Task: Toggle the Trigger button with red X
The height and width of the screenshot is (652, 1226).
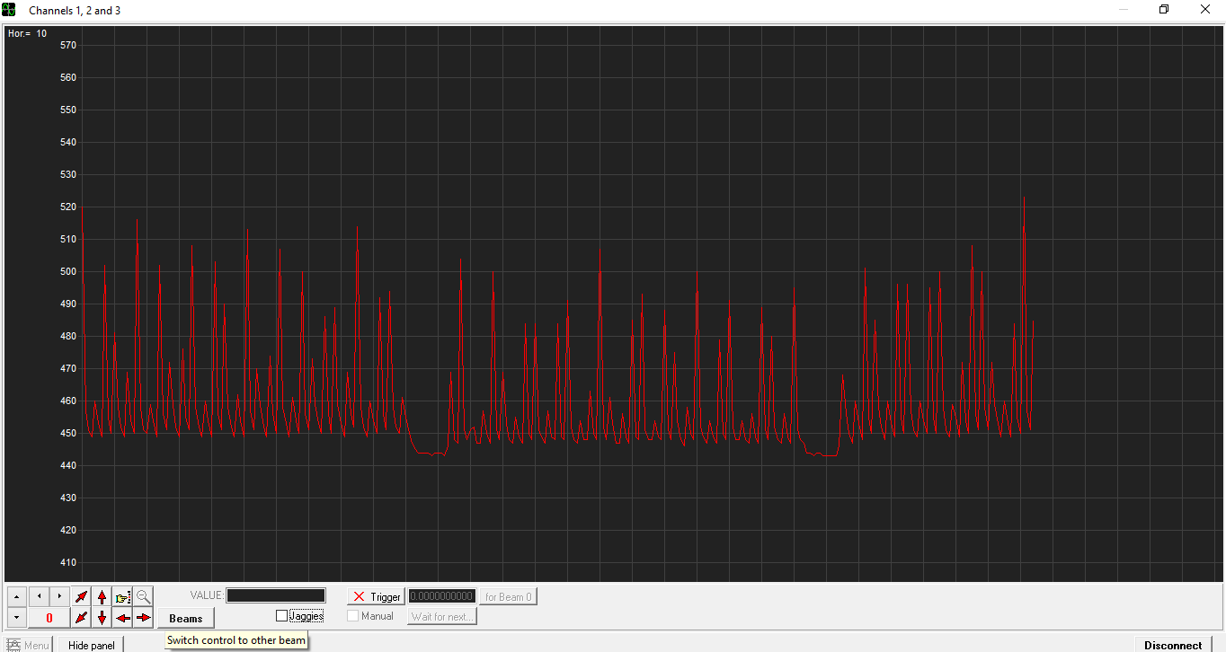Action: click(376, 596)
